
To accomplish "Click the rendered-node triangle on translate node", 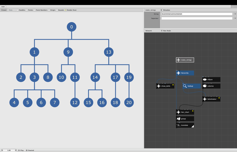I will (193, 126).
